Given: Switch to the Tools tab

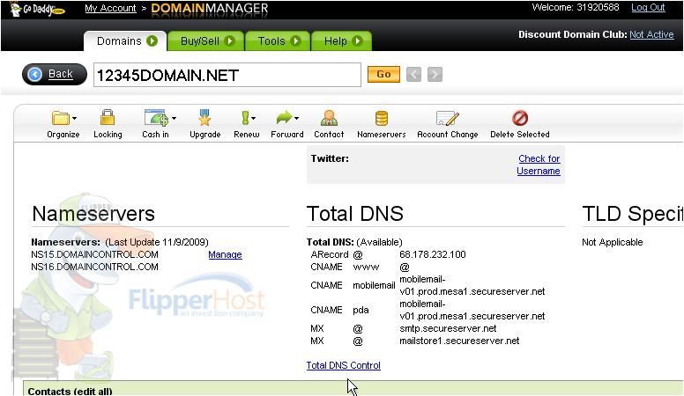Looking at the screenshot, I should (278, 41).
